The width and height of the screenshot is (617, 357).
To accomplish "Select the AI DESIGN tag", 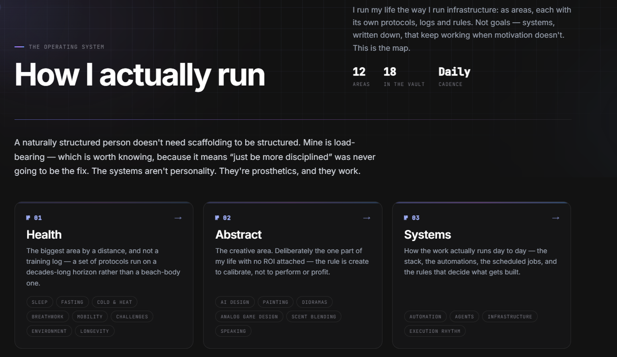I will coord(235,302).
